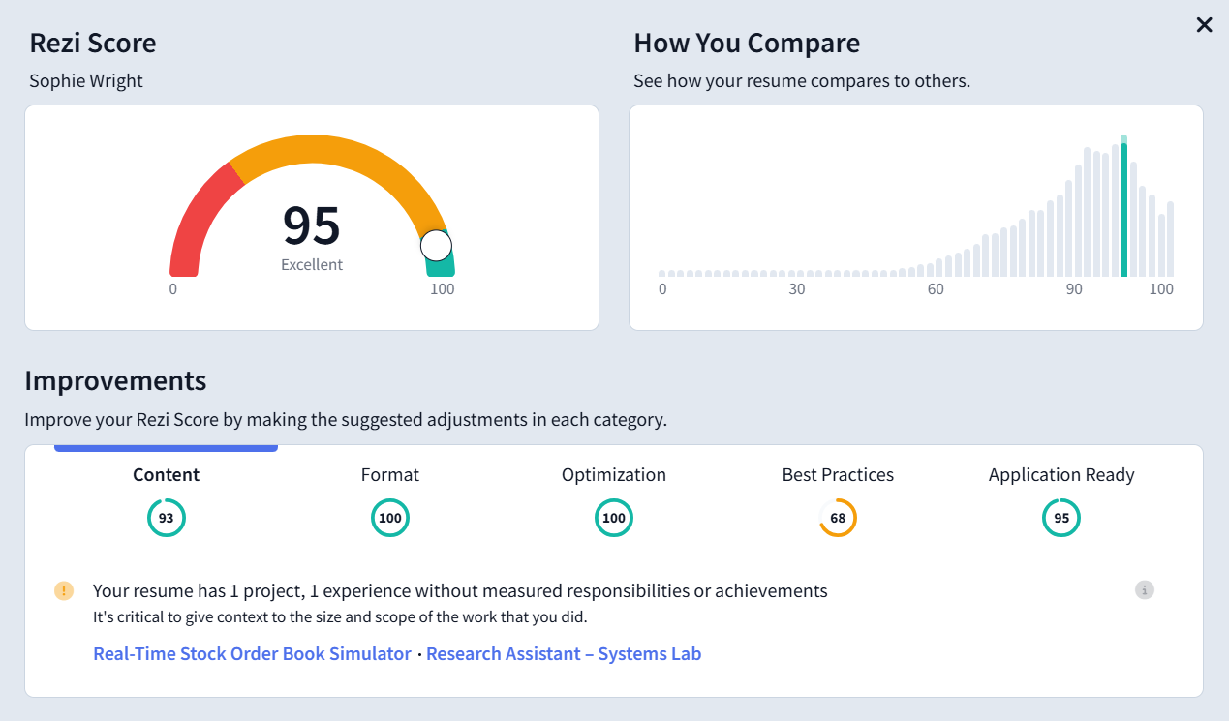The image size is (1229, 721).
Task: Open the Optimization improvements tab
Action: click(x=614, y=475)
